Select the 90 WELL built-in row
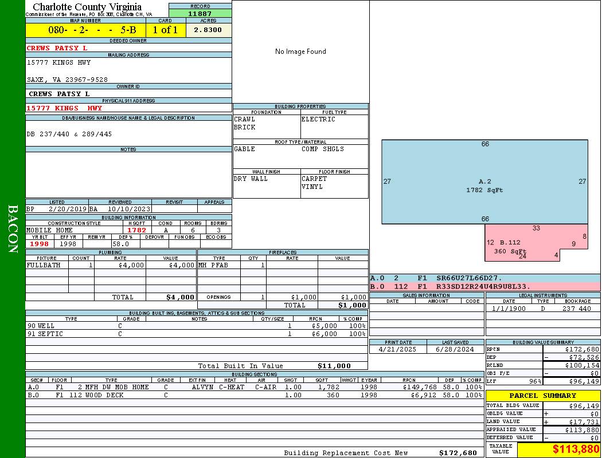This screenshot has height=458, width=602. coord(196,326)
